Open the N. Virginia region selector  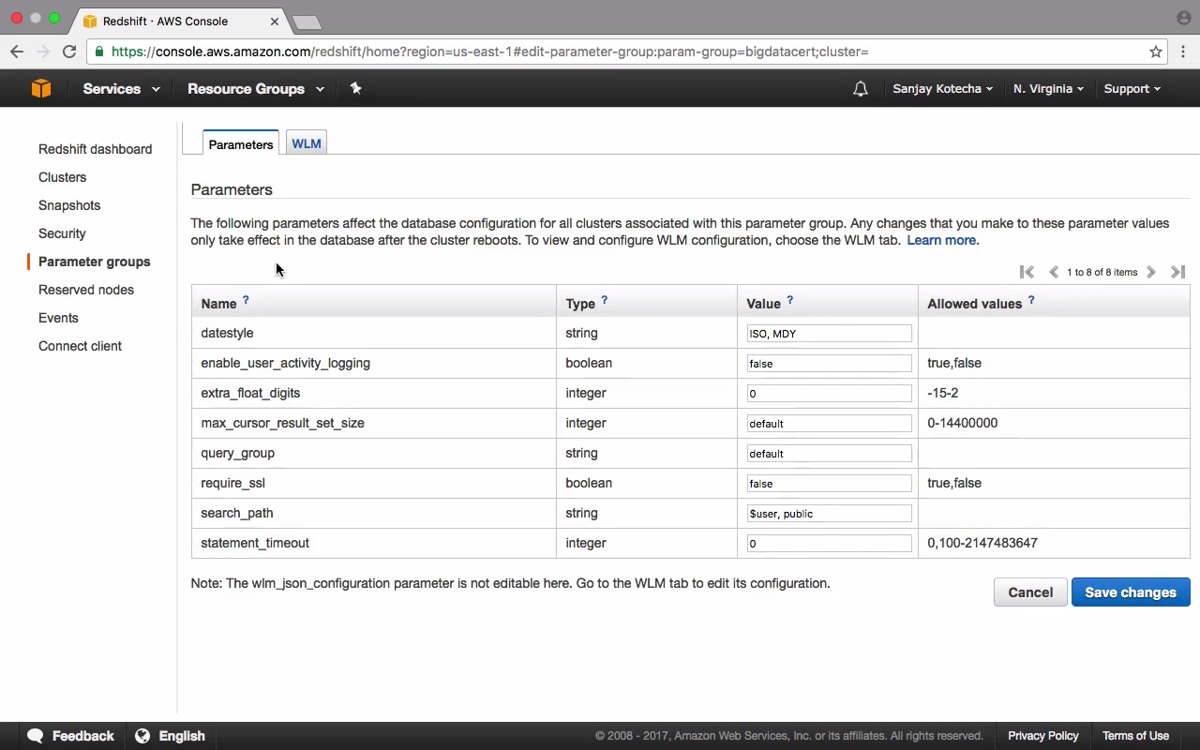(x=1048, y=89)
